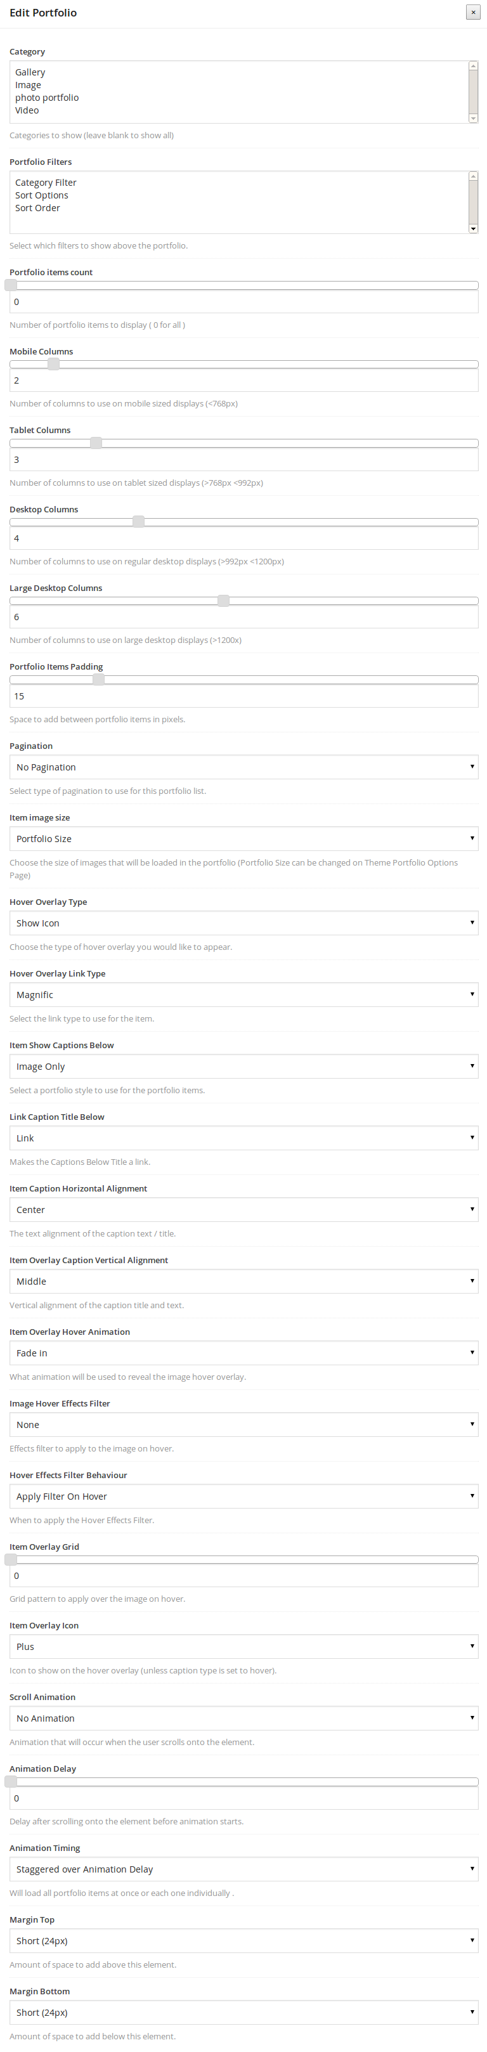Click the Category list scroll-down arrow
The height and width of the screenshot is (2052, 487).
(474, 118)
